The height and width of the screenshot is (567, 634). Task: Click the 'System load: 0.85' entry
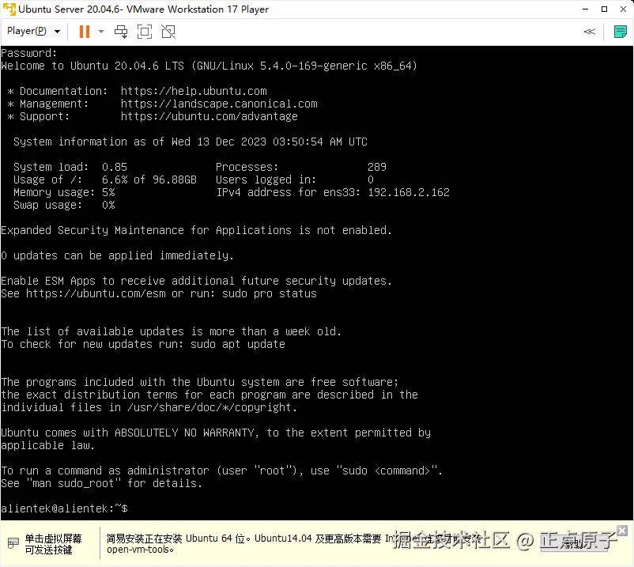[x=70, y=167]
